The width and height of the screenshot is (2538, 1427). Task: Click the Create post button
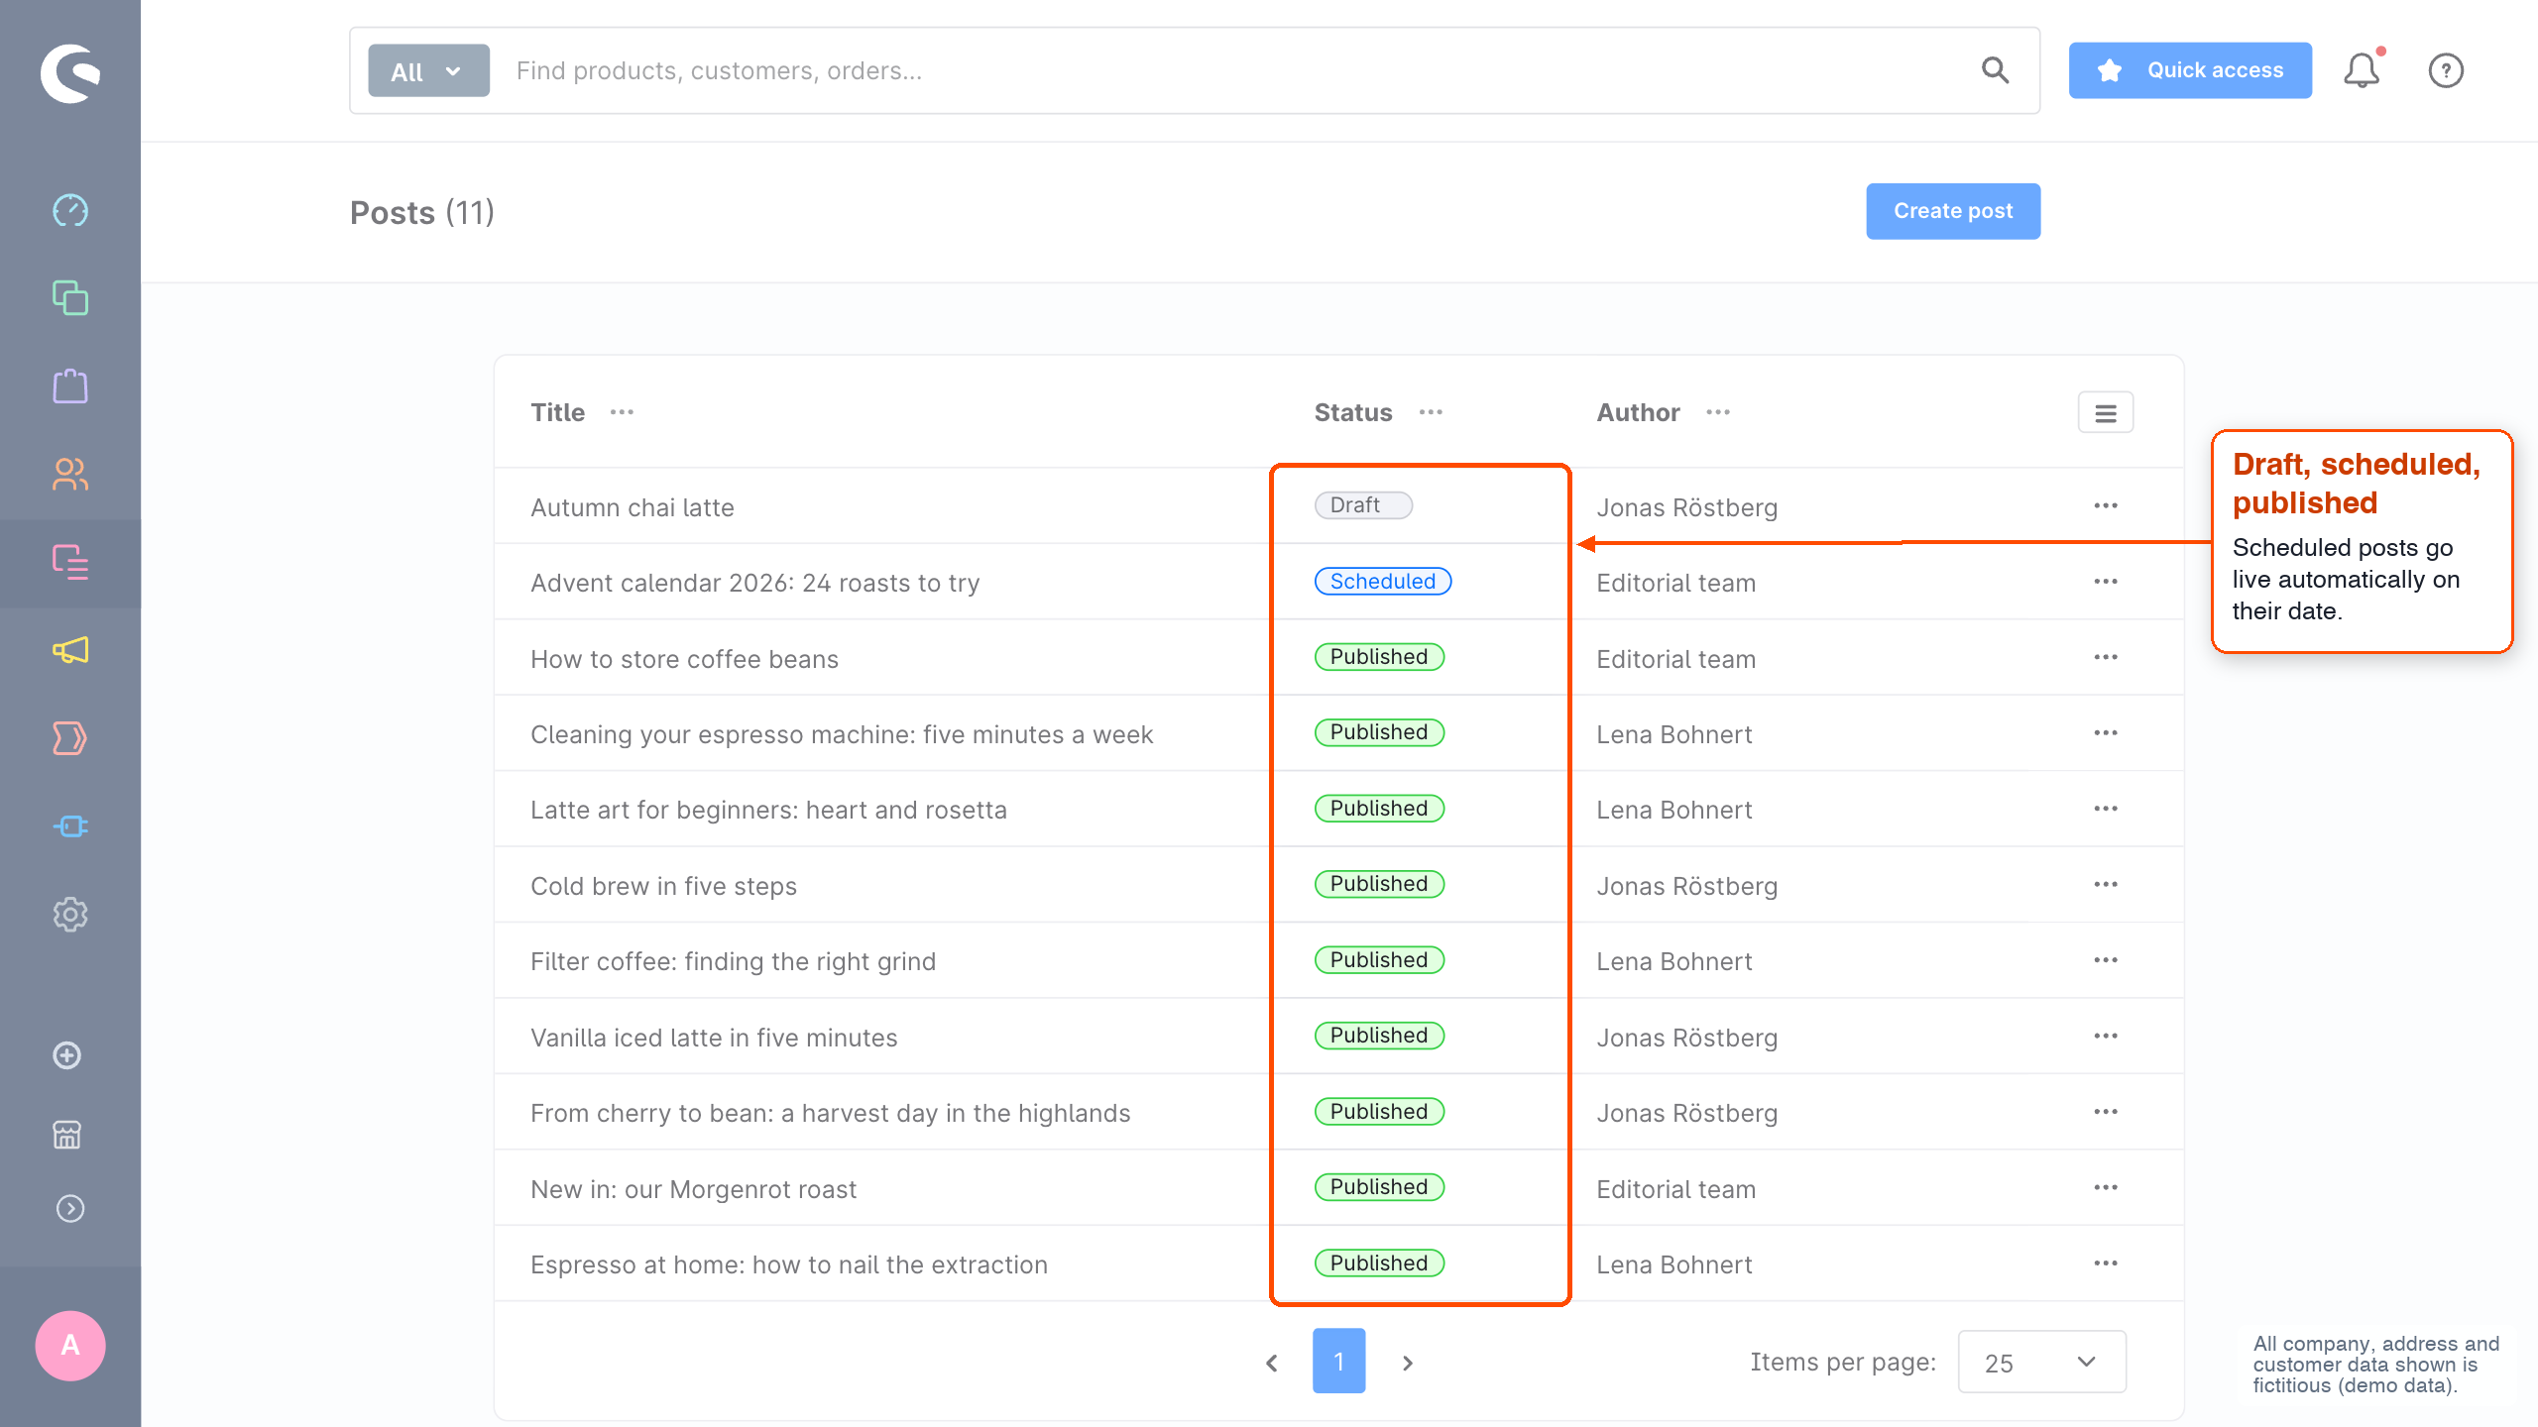pos(1953,211)
